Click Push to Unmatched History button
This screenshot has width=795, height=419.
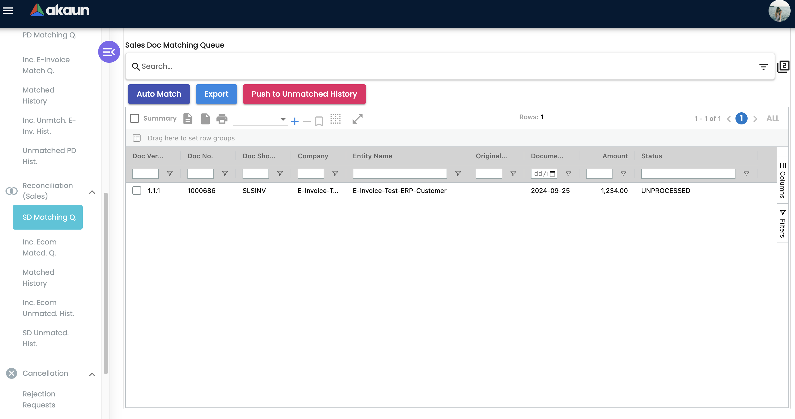(x=304, y=94)
